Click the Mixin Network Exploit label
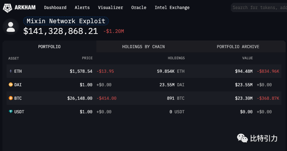 [66, 21]
